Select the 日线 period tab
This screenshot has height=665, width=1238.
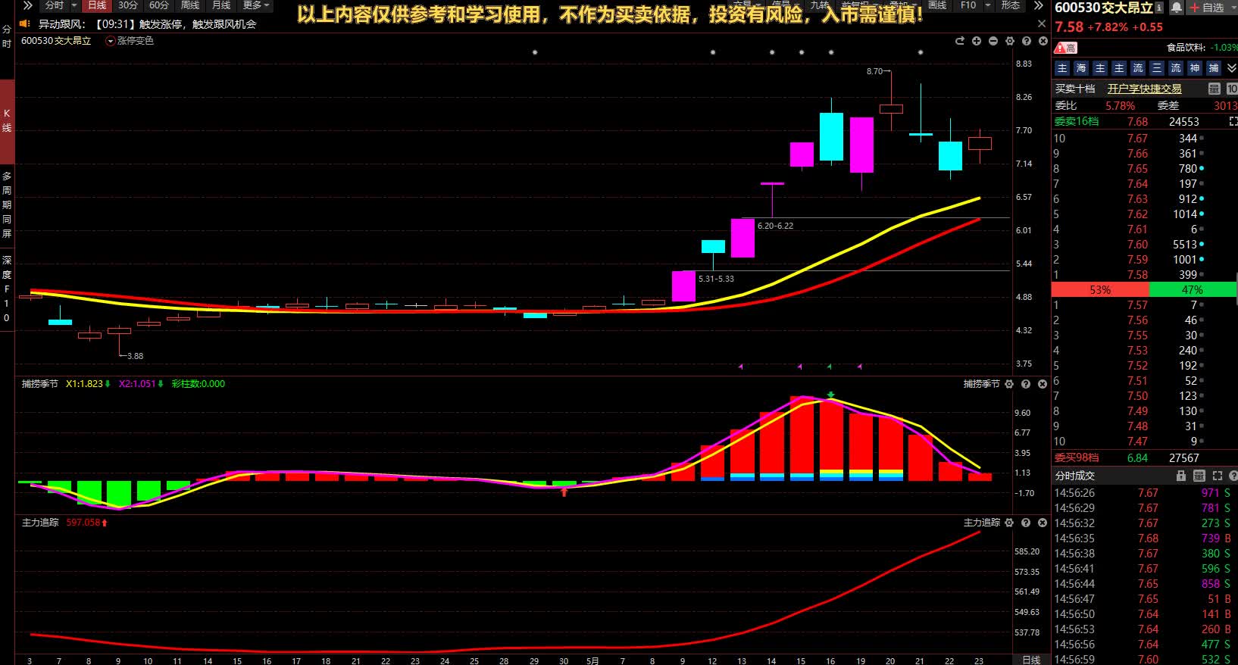(x=97, y=5)
